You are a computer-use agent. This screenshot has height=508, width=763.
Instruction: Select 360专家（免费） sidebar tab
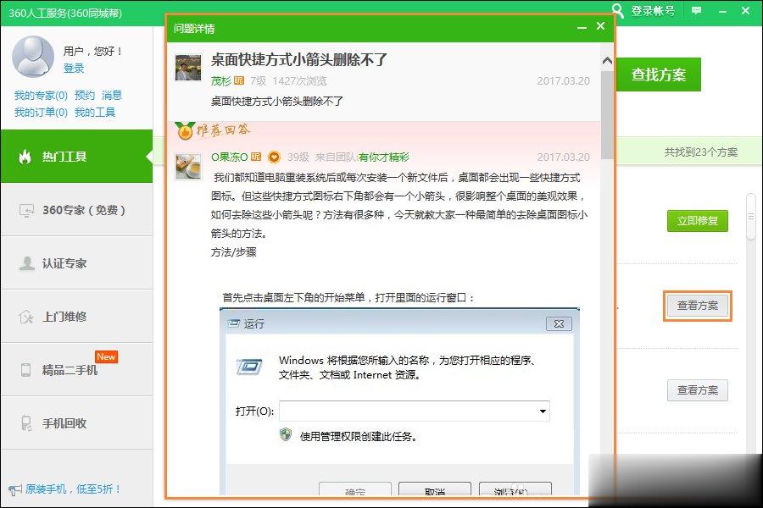tap(77, 209)
